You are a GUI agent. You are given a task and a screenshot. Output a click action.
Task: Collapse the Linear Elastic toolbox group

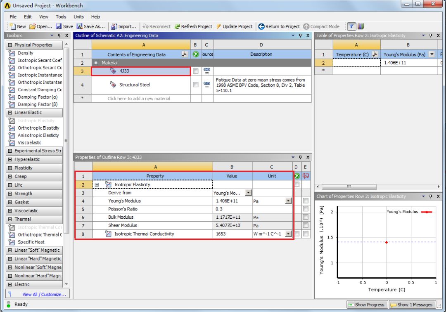click(10, 113)
